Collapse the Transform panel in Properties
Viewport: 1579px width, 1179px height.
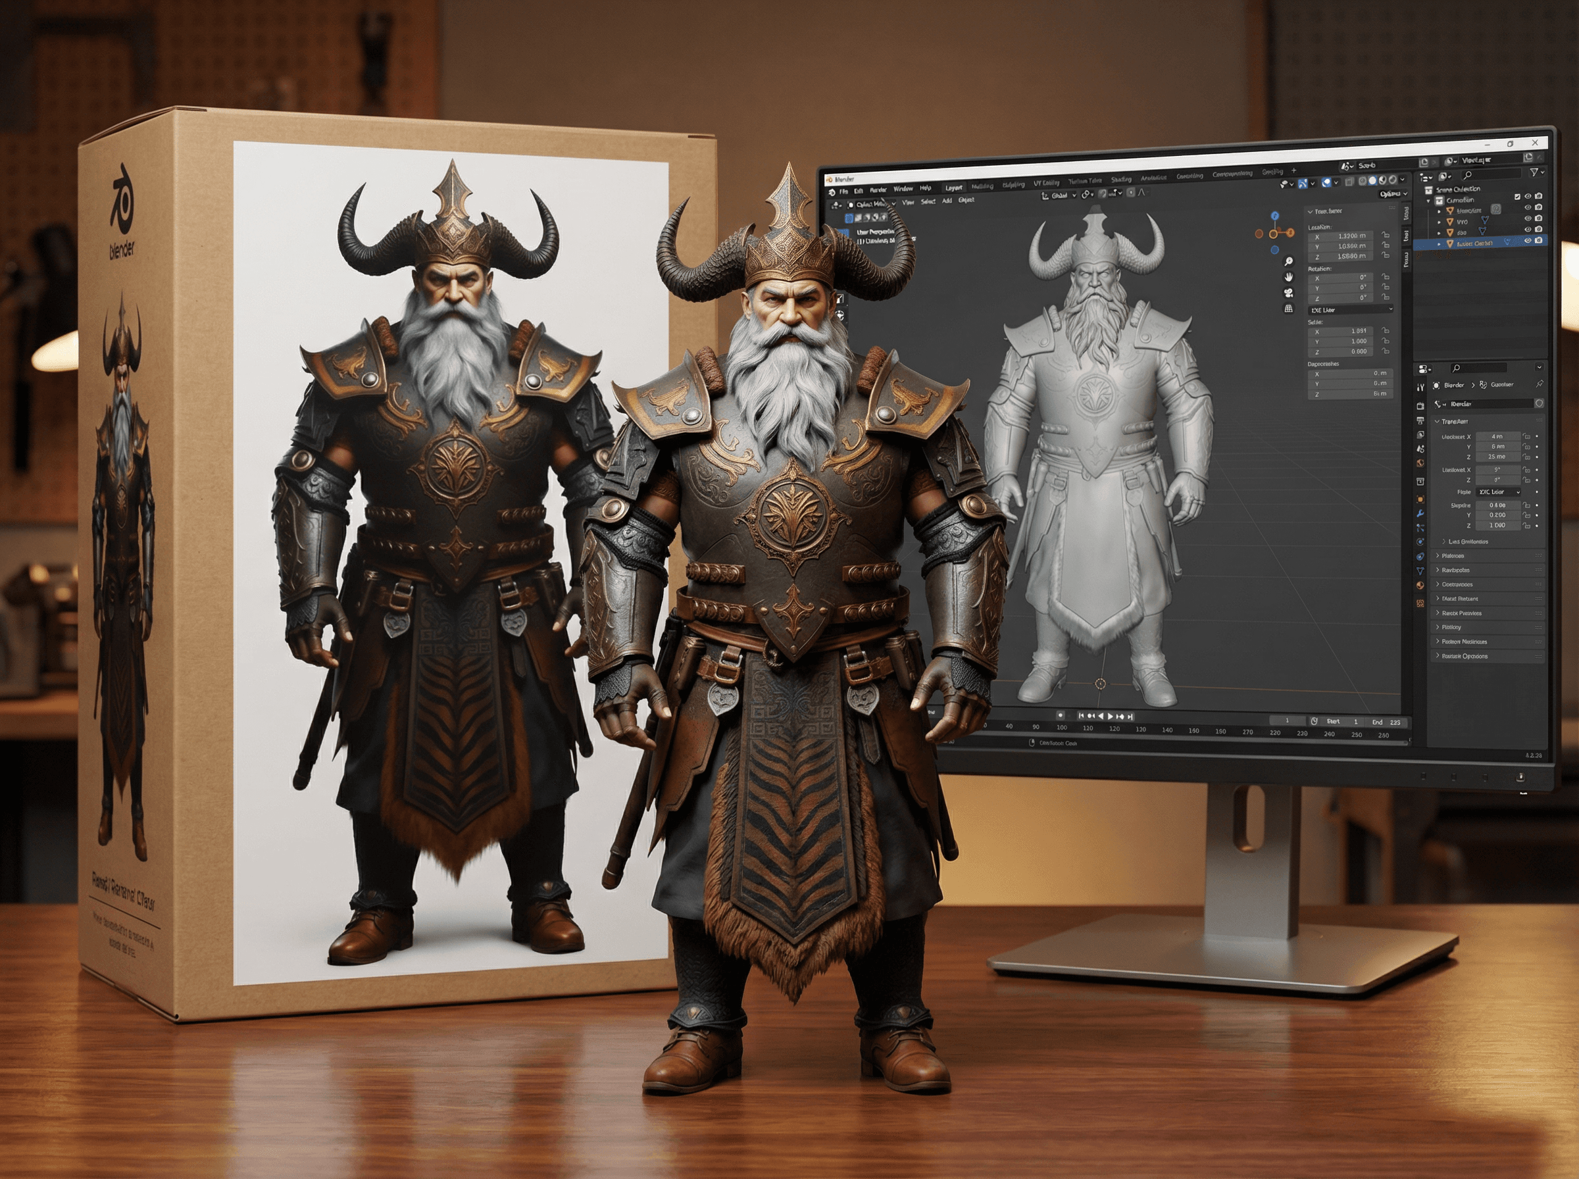(1437, 422)
